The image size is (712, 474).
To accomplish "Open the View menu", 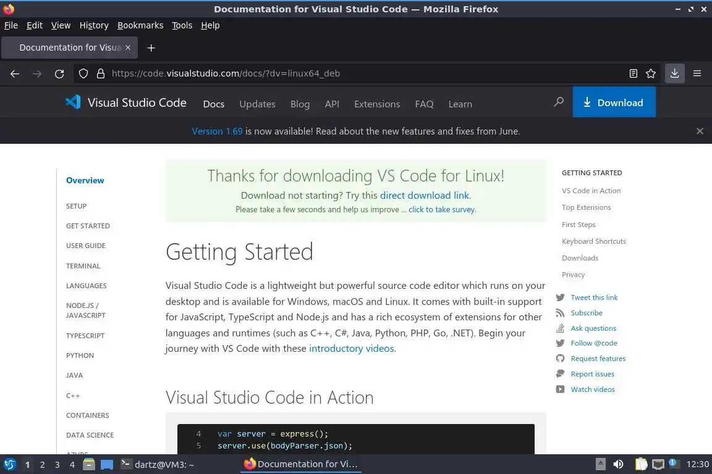I will 61,25.
